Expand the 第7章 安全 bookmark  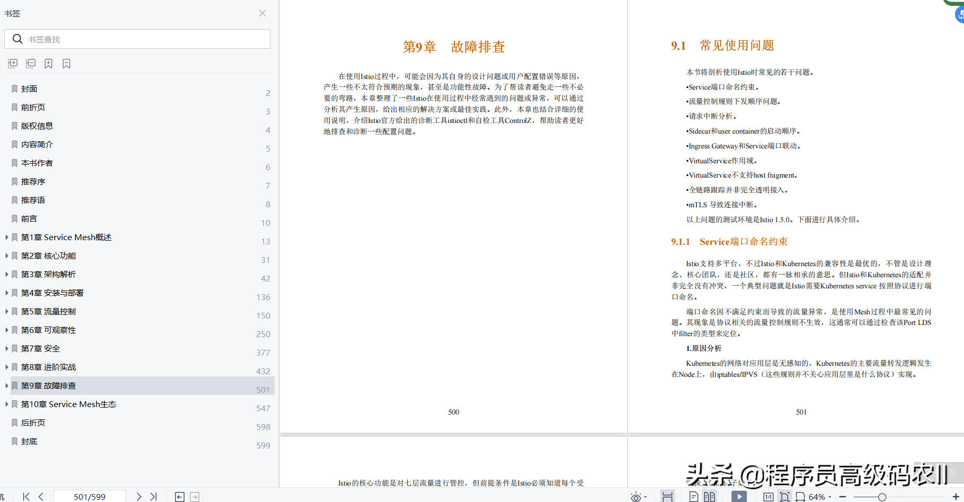[x=6, y=348]
